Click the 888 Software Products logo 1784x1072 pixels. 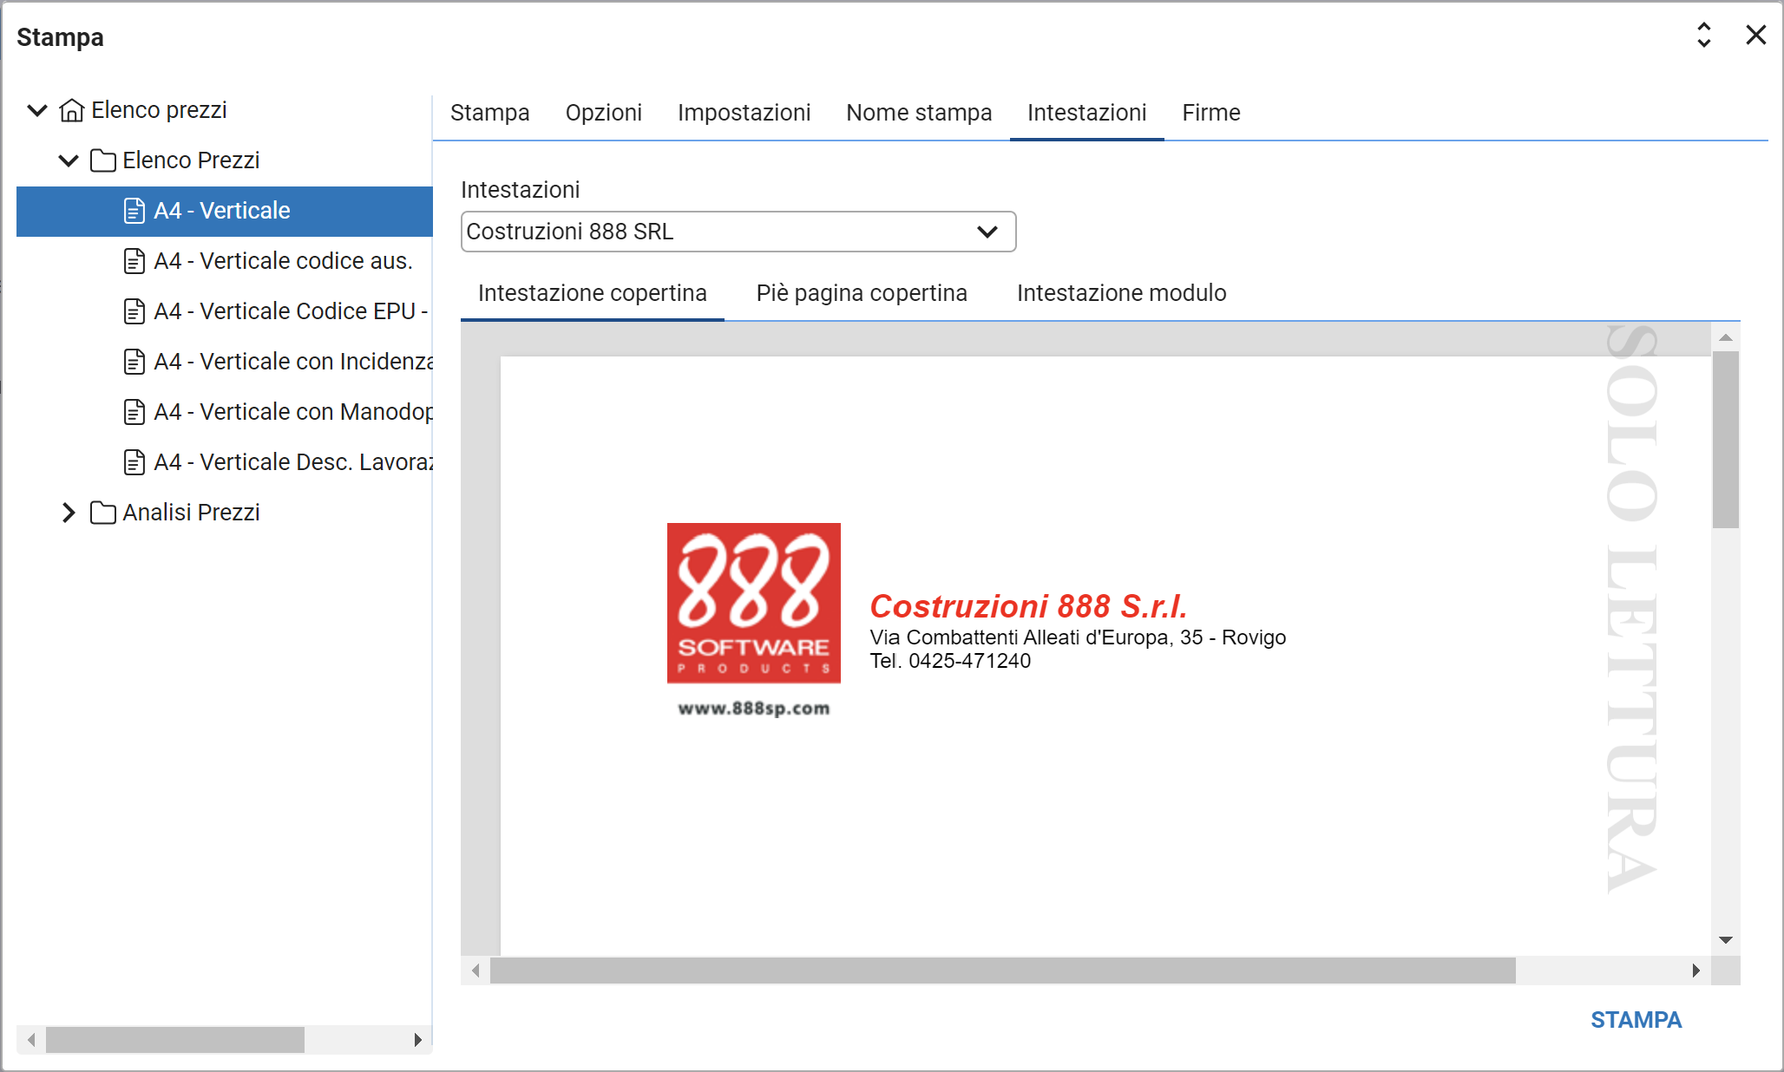(753, 604)
